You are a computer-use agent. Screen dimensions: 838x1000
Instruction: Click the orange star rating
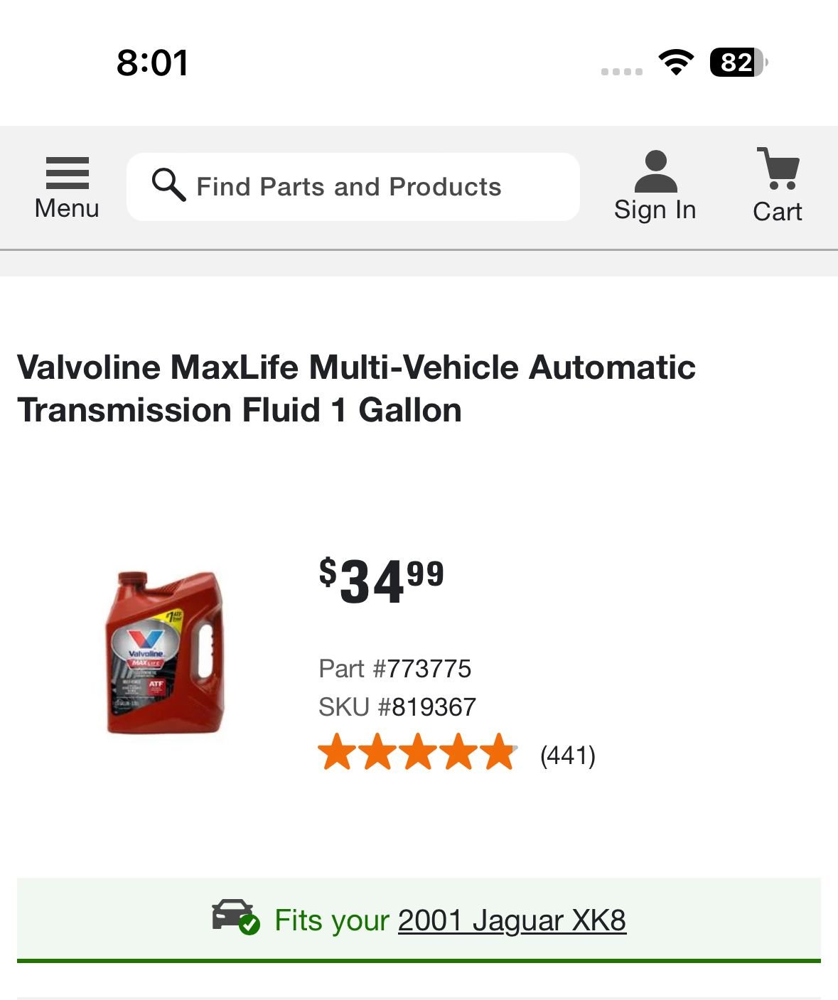[417, 752]
